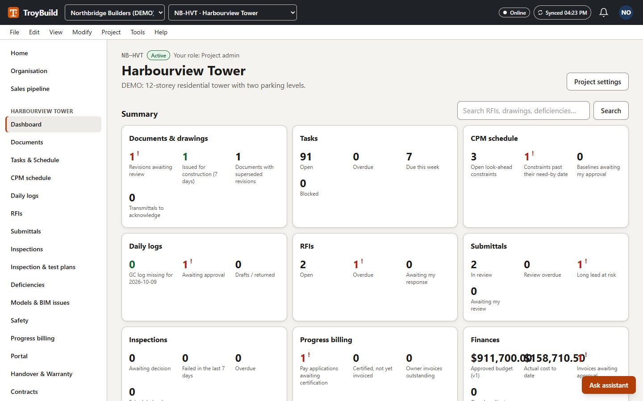
Task: Click the TroyBuild logo icon
Action: [x=13, y=12]
